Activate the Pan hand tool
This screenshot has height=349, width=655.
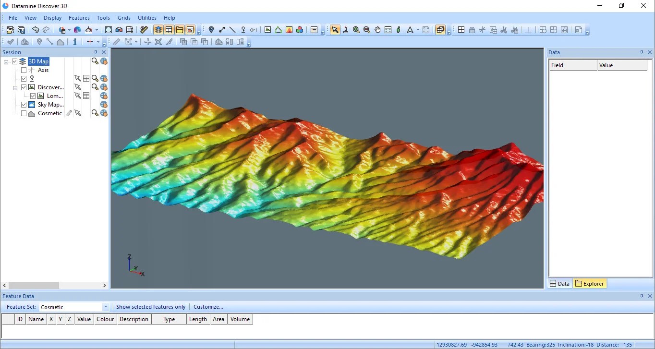tap(377, 30)
